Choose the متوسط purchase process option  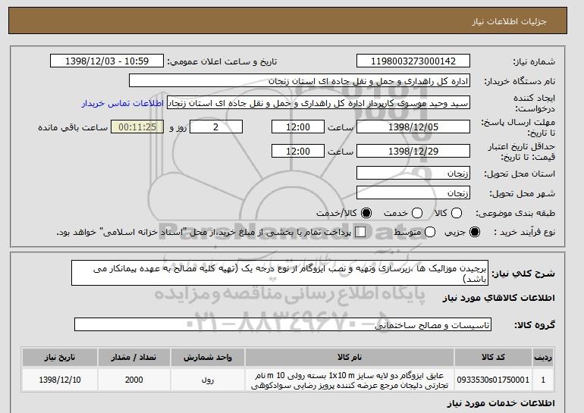point(430,232)
